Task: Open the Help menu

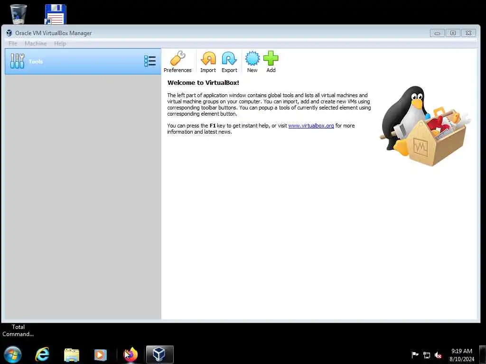Action: (60, 44)
